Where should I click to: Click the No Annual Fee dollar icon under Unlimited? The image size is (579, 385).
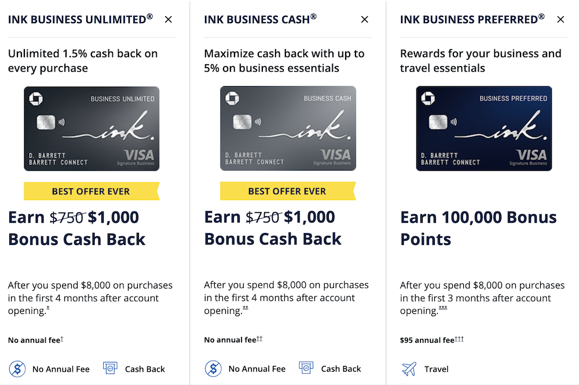click(17, 369)
